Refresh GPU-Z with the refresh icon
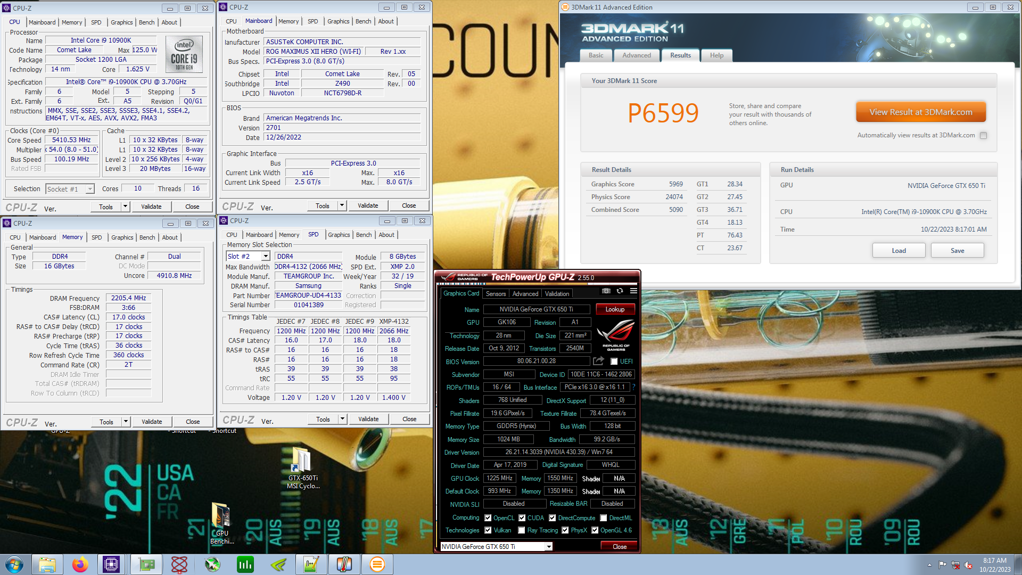This screenshot has width=1022, height=575. 620,291
